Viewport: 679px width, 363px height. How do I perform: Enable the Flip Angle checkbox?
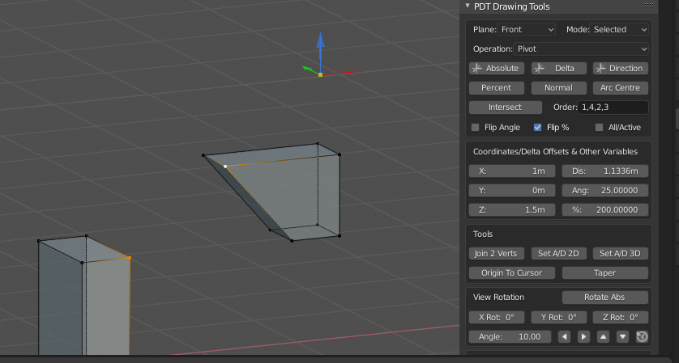(476, 128)
